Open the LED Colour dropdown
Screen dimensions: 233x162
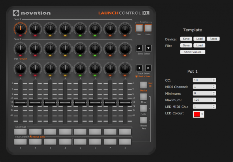pyautogui.click(x=202, y=114)
